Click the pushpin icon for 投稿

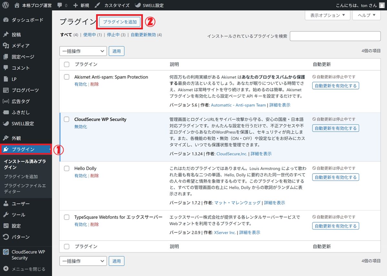pos(6,35)
